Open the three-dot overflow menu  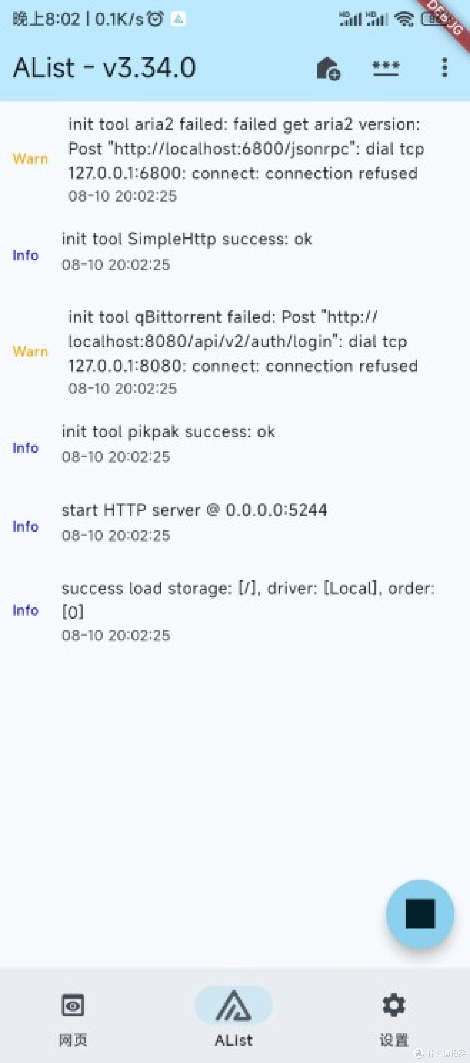point(444,68)
